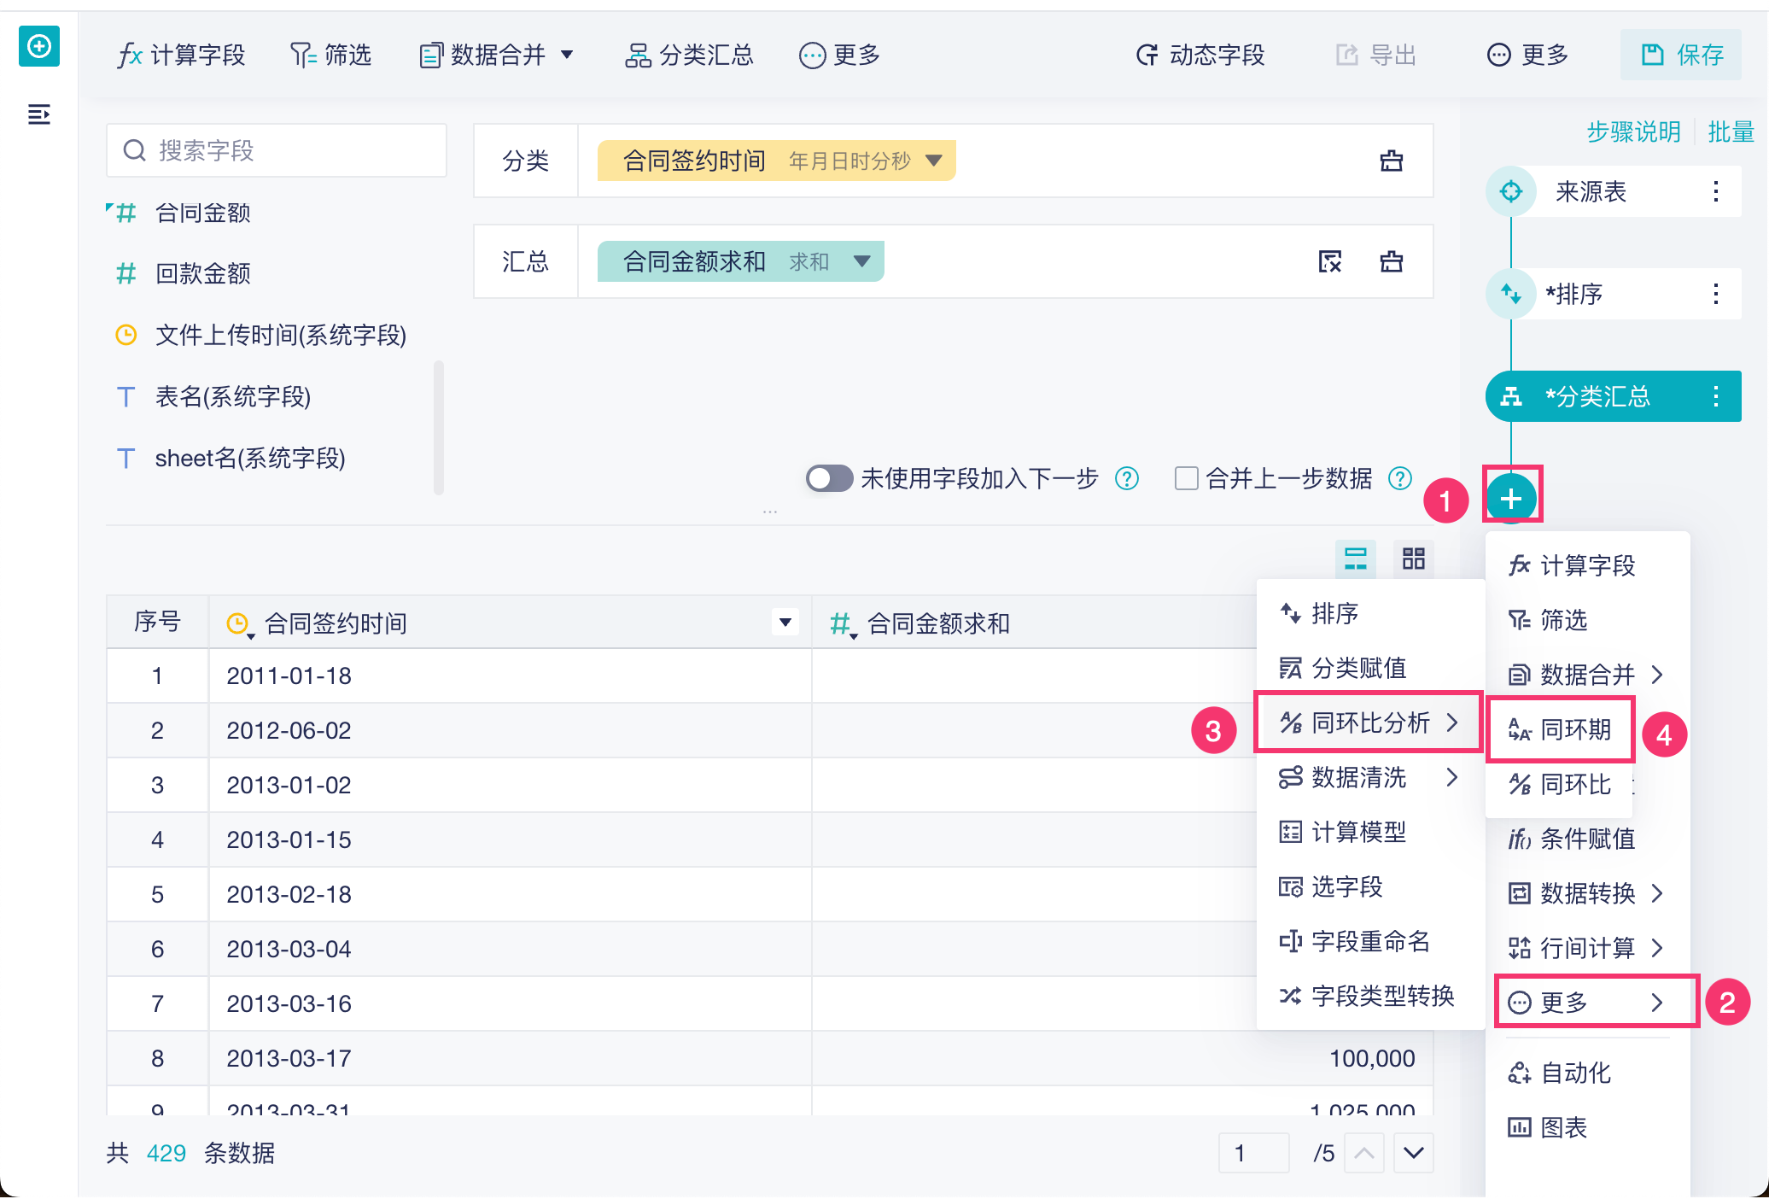Expand 合同金额求和 aggregation dropdown
The height and width of the screenshot is (1199, 1769).
pyautogui.click(x=862, y=261)
